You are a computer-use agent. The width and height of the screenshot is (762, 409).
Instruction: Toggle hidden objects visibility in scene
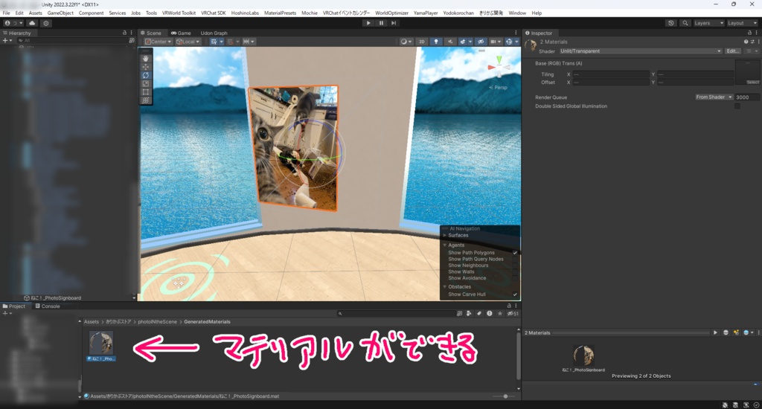pos(481,42)
